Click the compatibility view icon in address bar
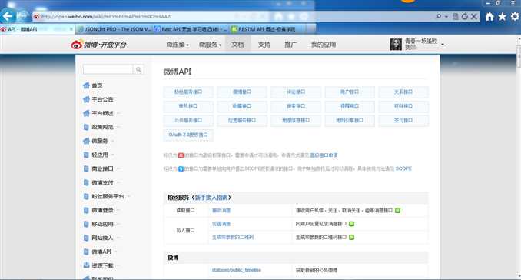Viewport: 521px width, 280px height. tap(456, 16)
